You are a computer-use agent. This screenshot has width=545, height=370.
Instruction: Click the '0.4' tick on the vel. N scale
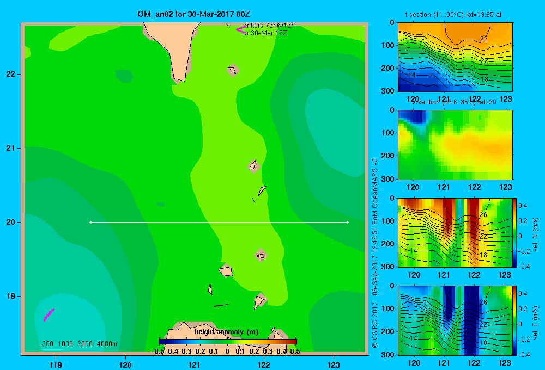click(x=523, y=206)
